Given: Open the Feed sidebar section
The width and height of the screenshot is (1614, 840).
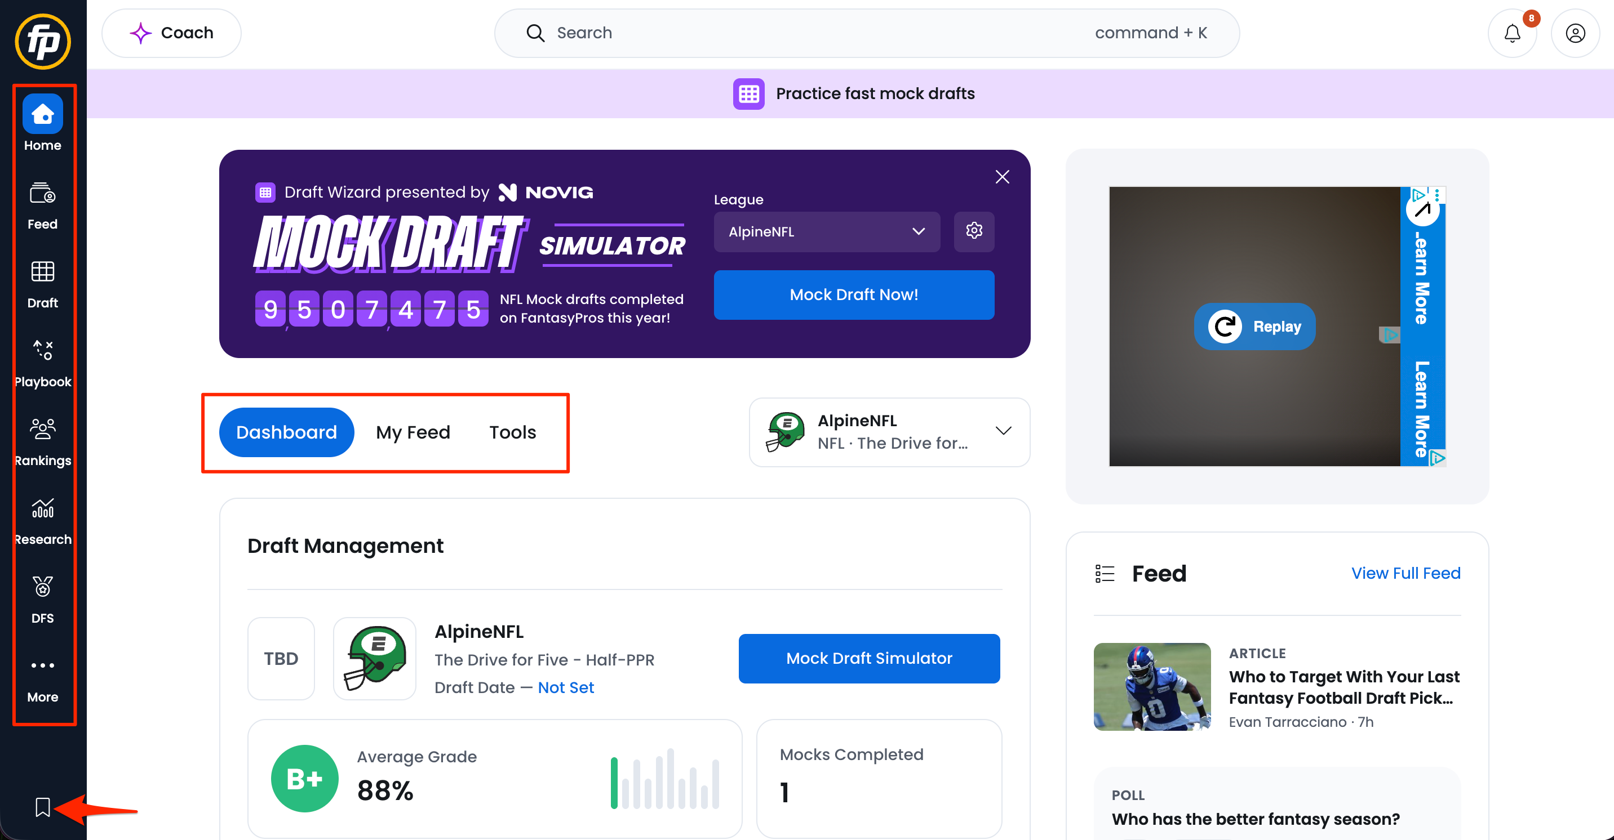Looking at the screenshot, I should [43, 206].
